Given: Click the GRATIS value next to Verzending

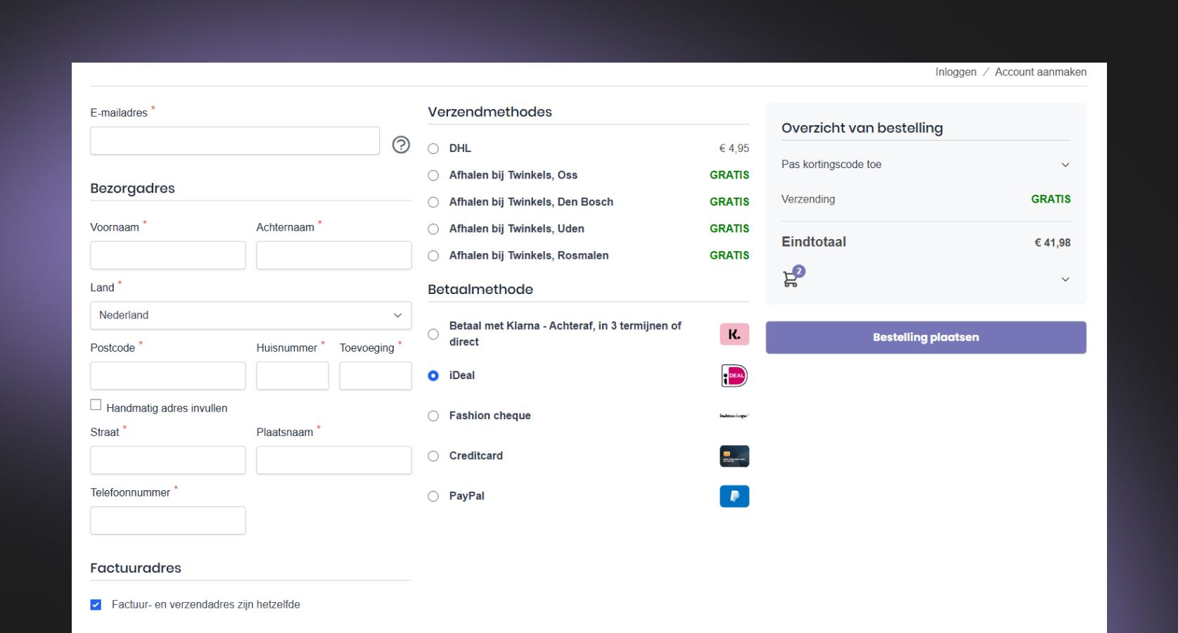Looking at the screenshot, I should tap(1051, 199).
